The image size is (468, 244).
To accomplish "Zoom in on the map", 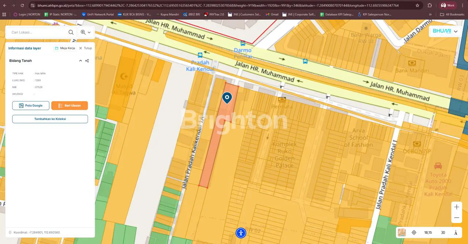I will click(457, 207).
